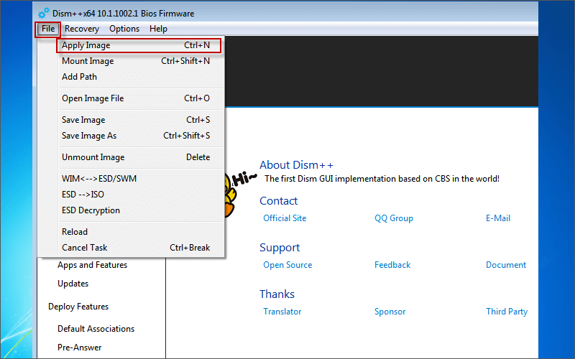Open the Official Site link
This screenshot has width=575, height=359.
click(285, 218)
